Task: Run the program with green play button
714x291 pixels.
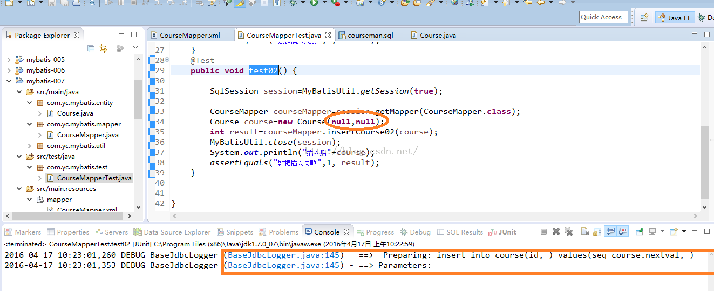Action: (314, 3)
